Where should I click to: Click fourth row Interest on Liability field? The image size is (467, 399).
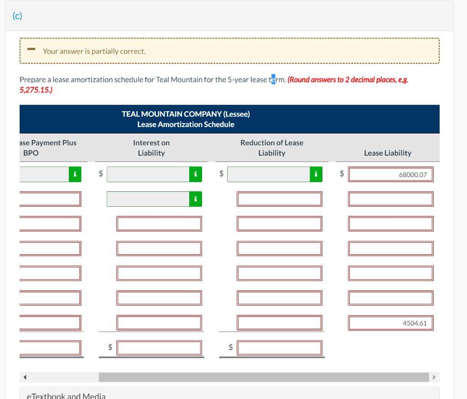point(159,248)
